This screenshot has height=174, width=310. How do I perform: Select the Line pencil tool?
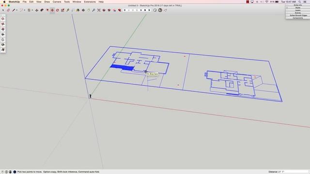(14, 10)
